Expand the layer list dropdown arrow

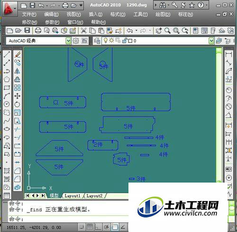tap(211, 41)
